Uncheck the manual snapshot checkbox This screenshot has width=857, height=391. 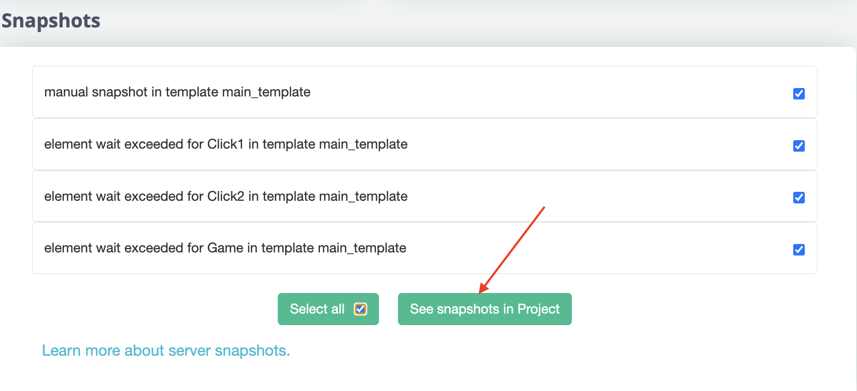[798, 94]
